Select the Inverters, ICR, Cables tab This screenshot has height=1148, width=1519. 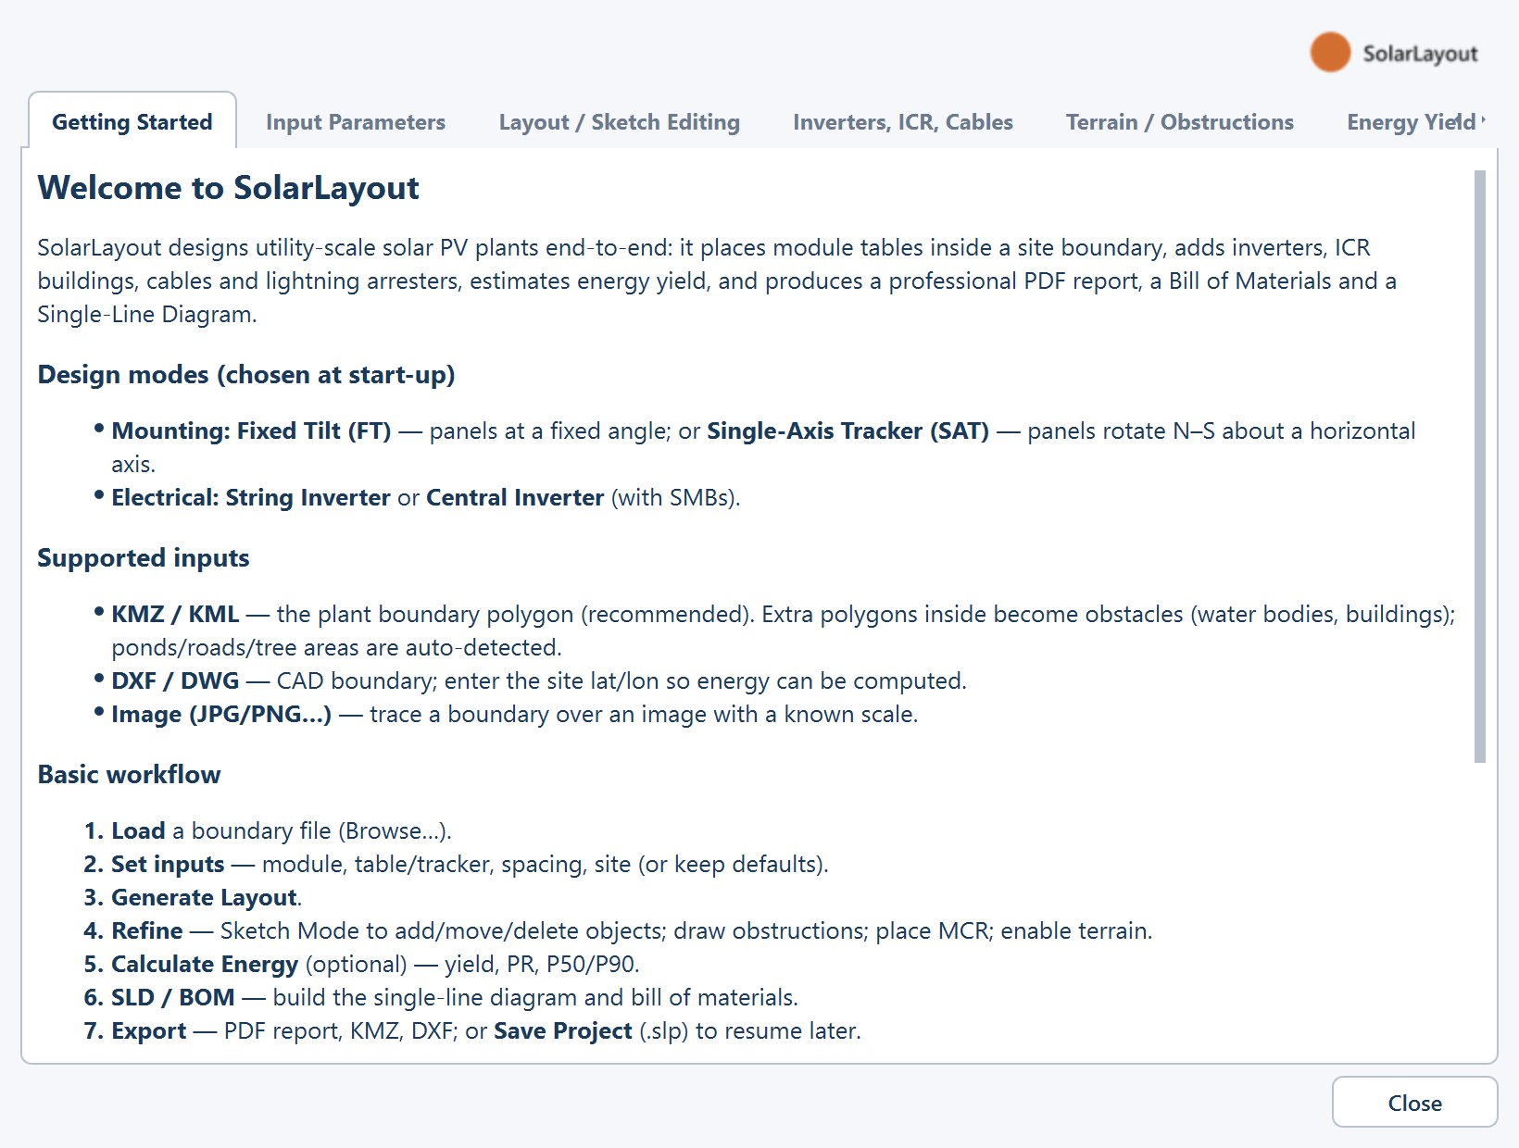(x=903, y=121)
